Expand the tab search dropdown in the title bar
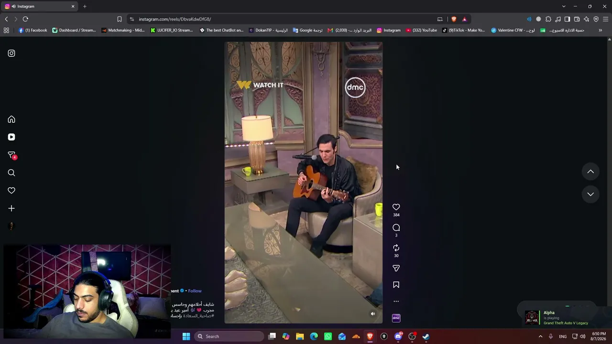The height and width of the screenshot is (344, 612). click(564, 6)
